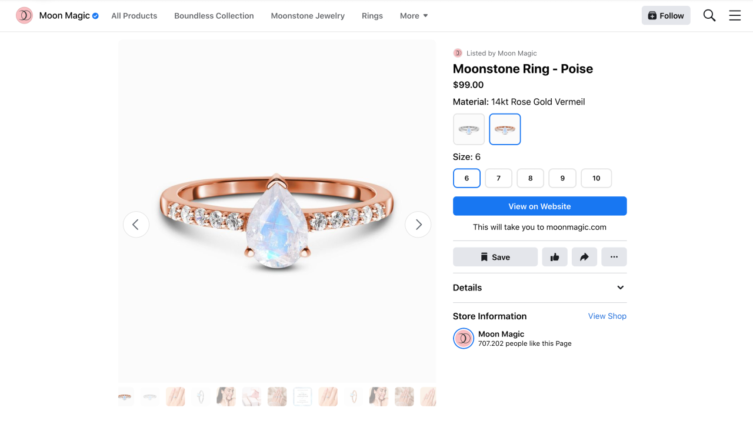
Task: Save this Moonstone Ring product
Action: 495,257
